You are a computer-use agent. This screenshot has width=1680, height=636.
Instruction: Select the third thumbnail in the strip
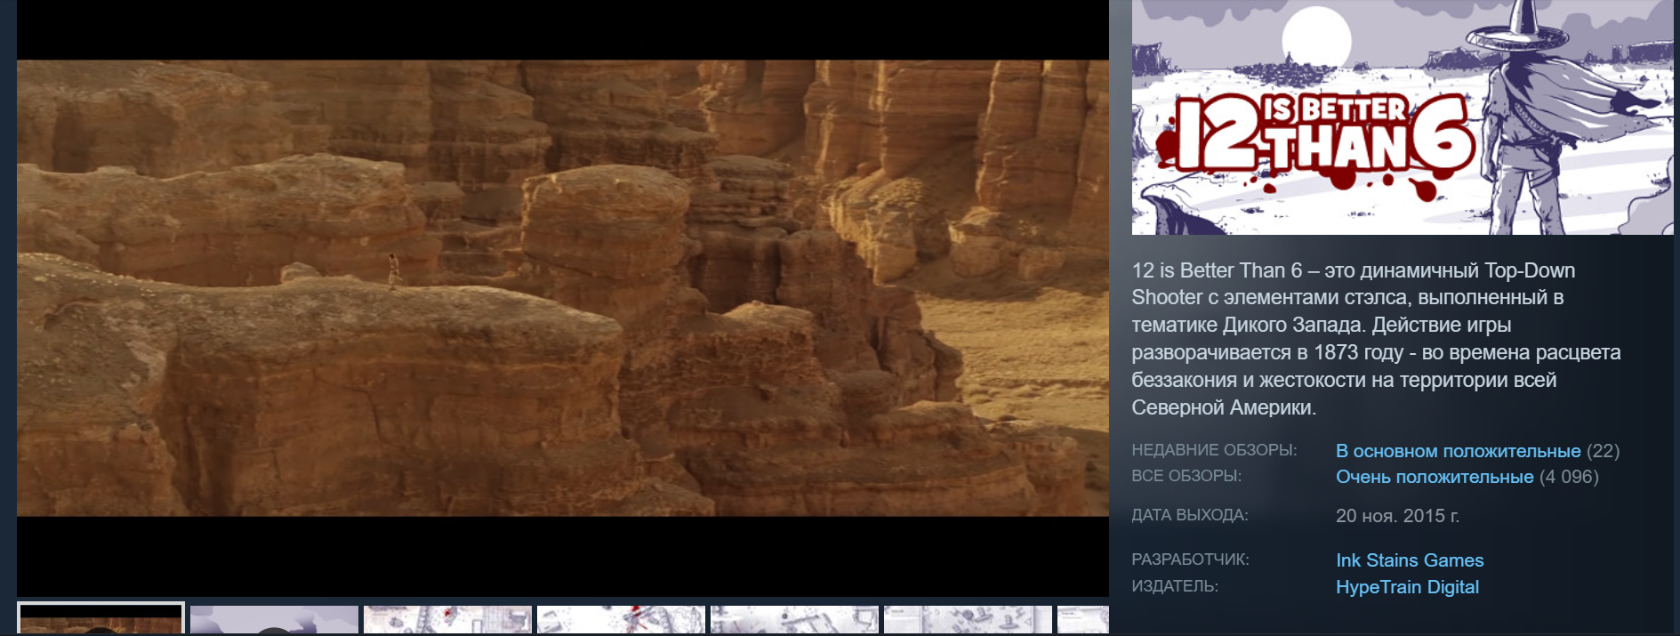[447, 620]
